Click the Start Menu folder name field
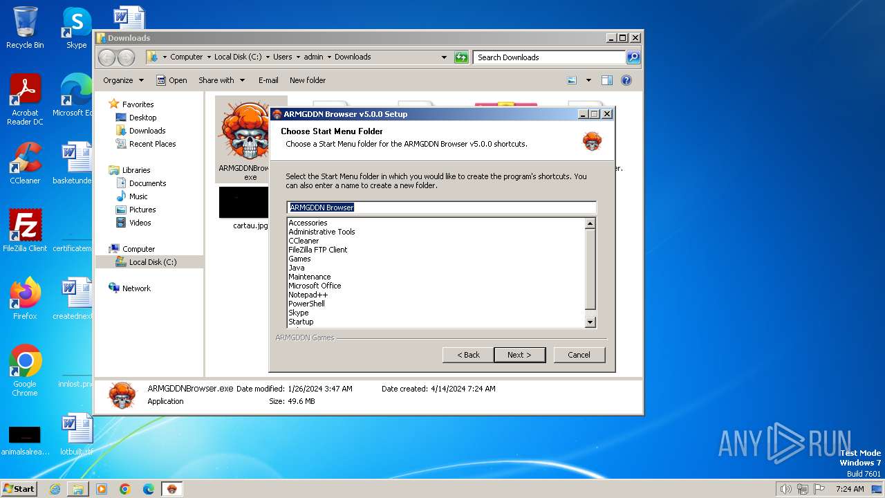 [441, 207]
